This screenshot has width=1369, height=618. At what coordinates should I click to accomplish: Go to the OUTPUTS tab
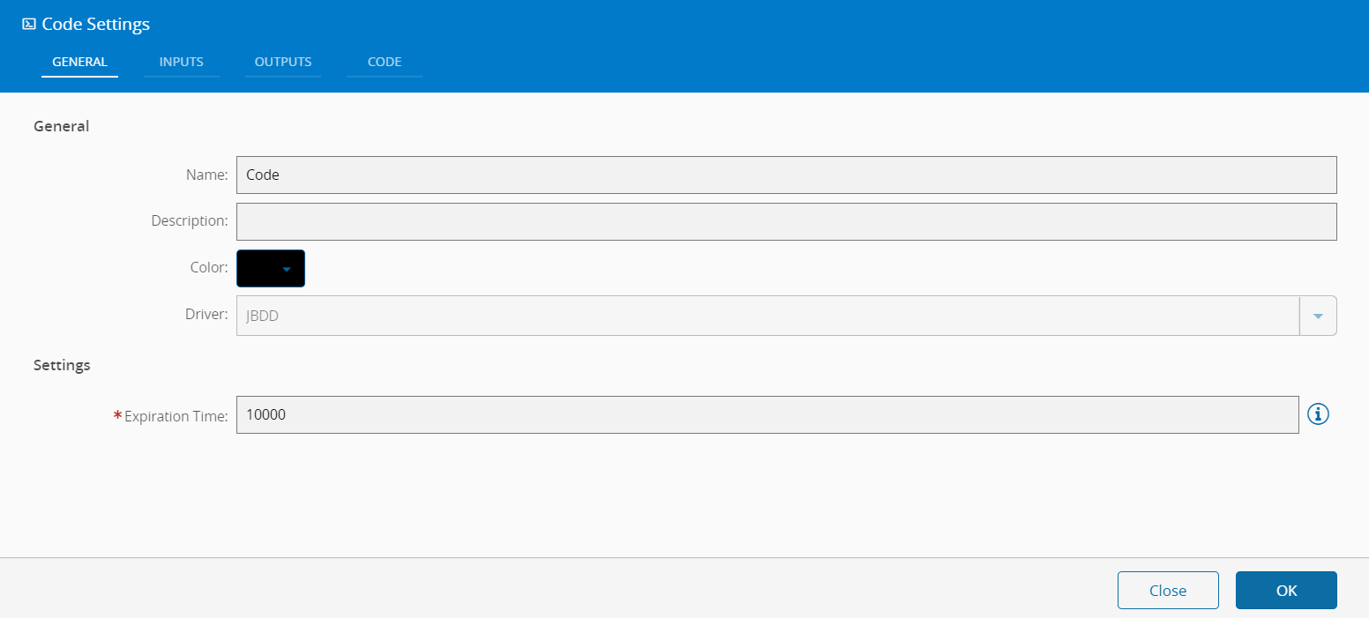coord(283,62)
